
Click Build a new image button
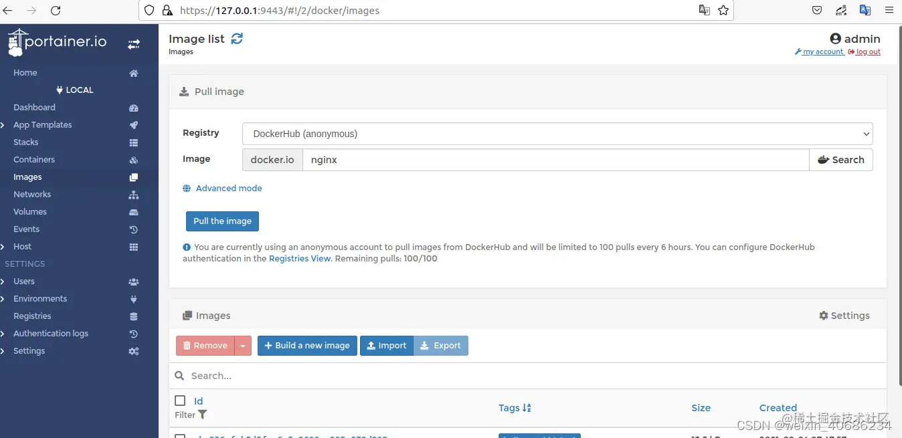[307, 346]
